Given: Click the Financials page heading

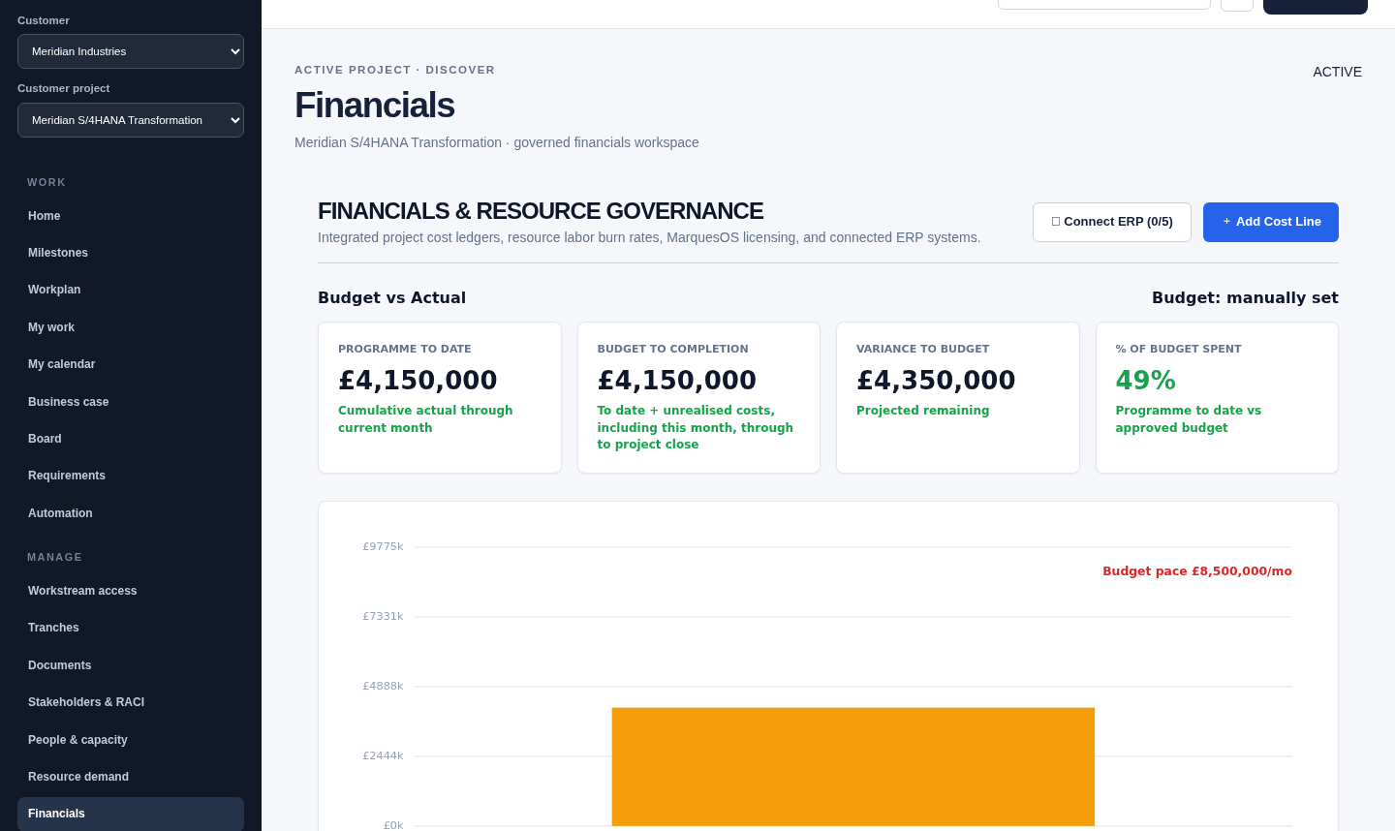Looking at the screenshot, I should point(375,106).
